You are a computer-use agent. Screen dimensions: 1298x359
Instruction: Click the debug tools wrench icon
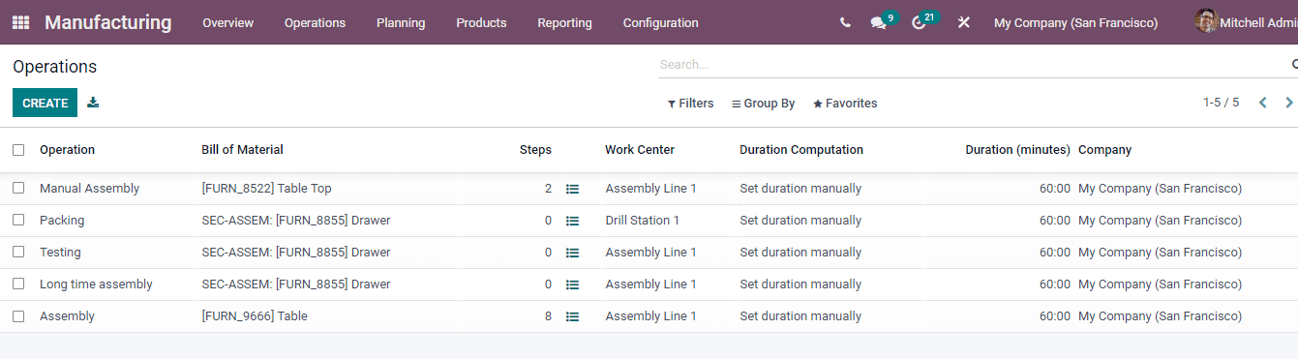click(x=963, y=22)
